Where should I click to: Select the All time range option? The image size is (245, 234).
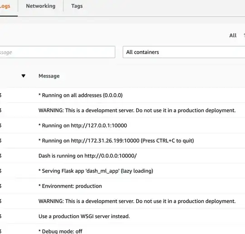tap(233, 35)
